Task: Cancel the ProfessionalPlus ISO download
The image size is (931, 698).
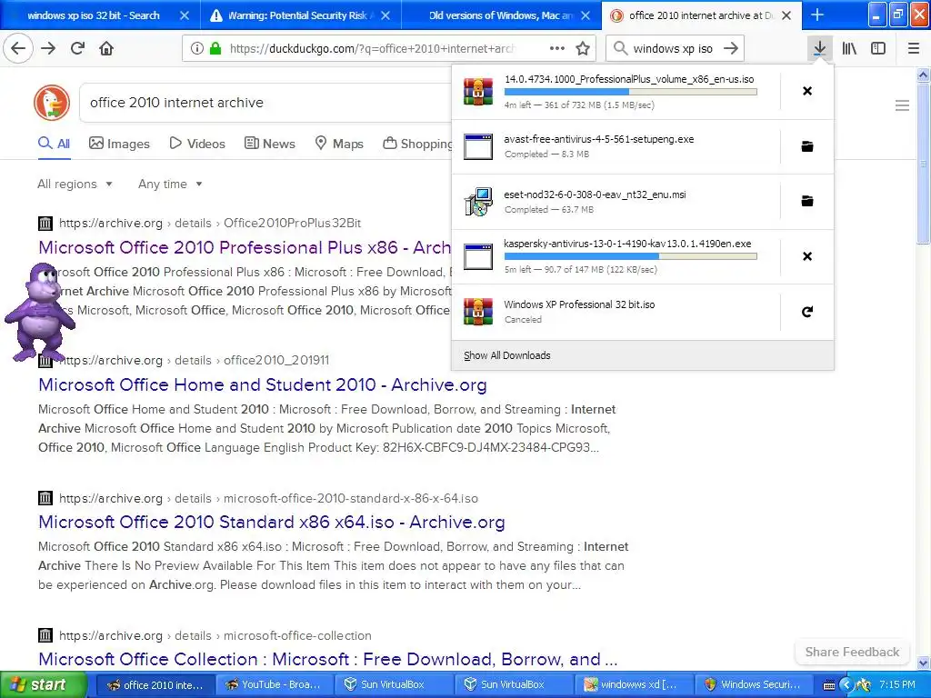Action: [807, 91]
